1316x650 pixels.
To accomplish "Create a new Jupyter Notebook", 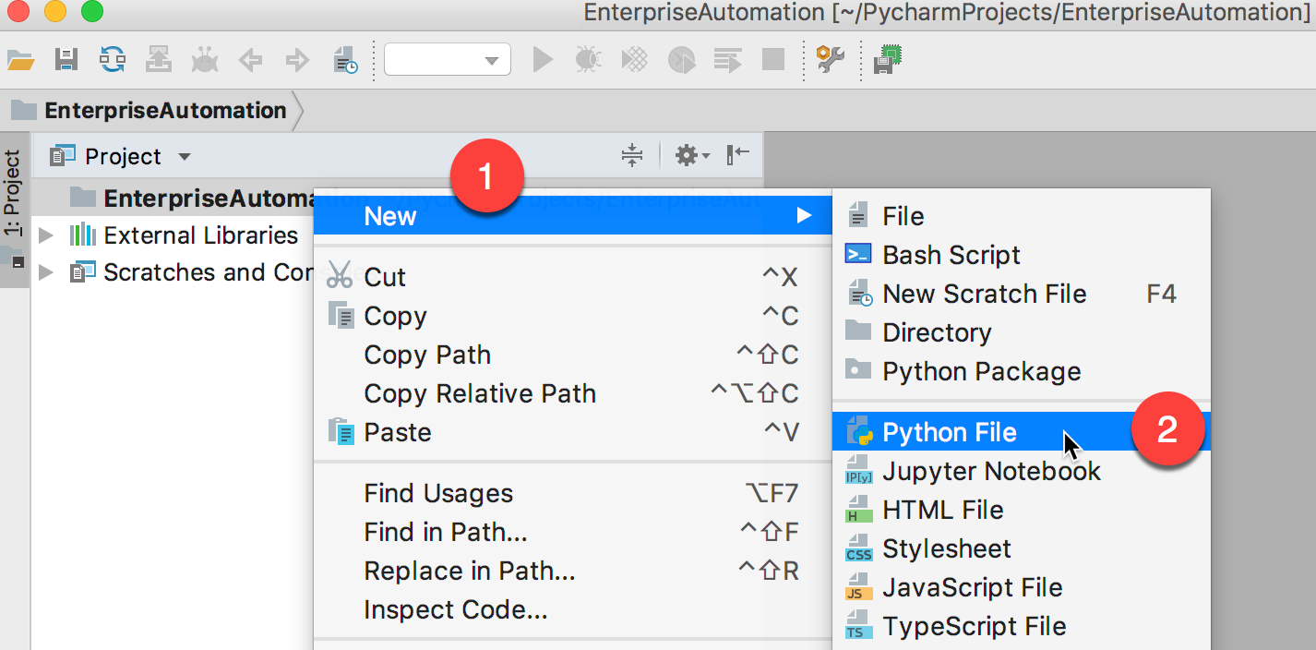I will (1021, 471).
